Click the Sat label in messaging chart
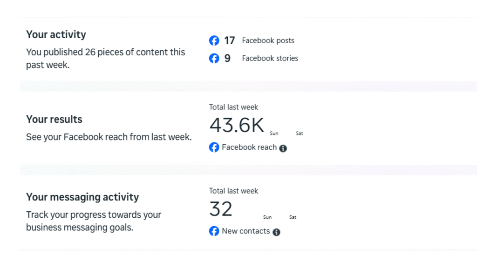This screenshot has height=268, width=477. pos(293,217)
